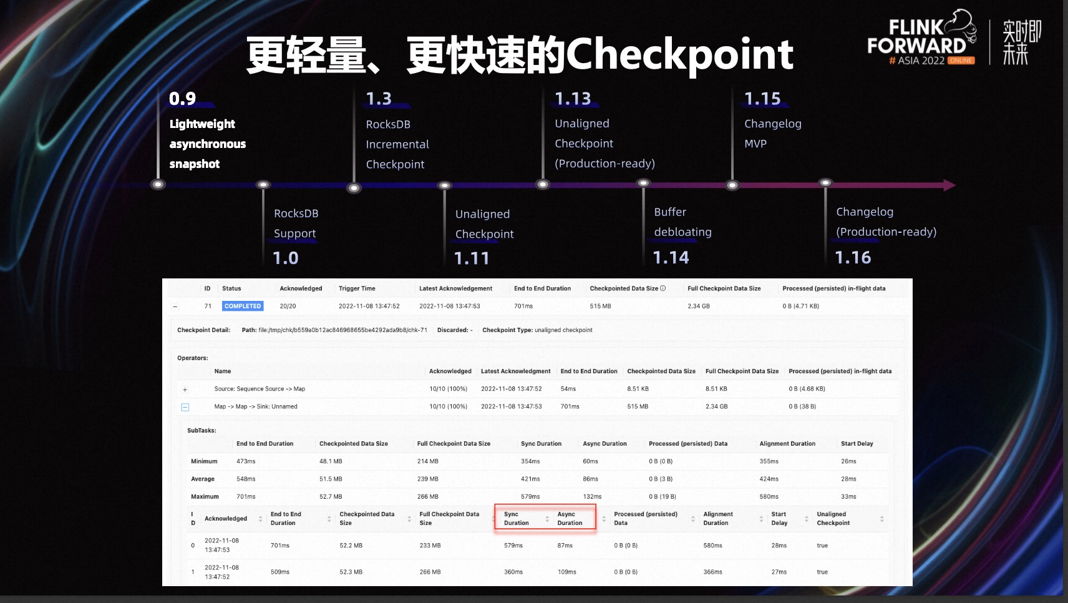Click the 1.14 Buffer debloating timeline dot
The height and width of the screenshot is (603, 1068).
point(644,183)
